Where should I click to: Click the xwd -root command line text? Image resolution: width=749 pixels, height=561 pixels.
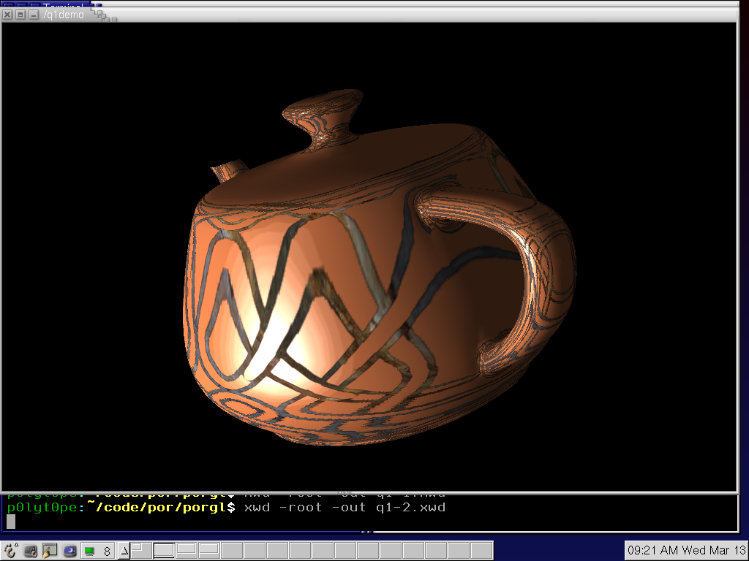344,507
